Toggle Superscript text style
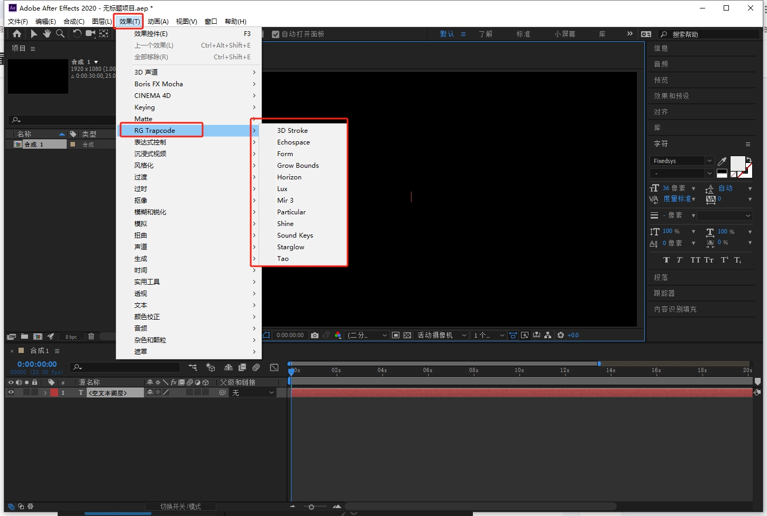This screenshot has width=767, height=516. point(725,260)
